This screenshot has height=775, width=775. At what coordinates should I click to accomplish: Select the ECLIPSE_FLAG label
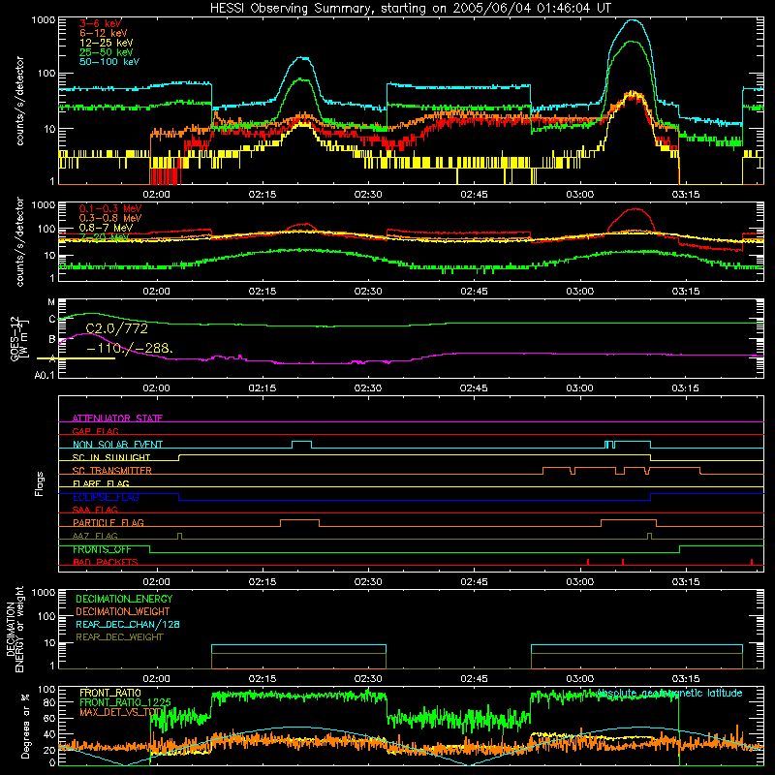tap(106, 497)
